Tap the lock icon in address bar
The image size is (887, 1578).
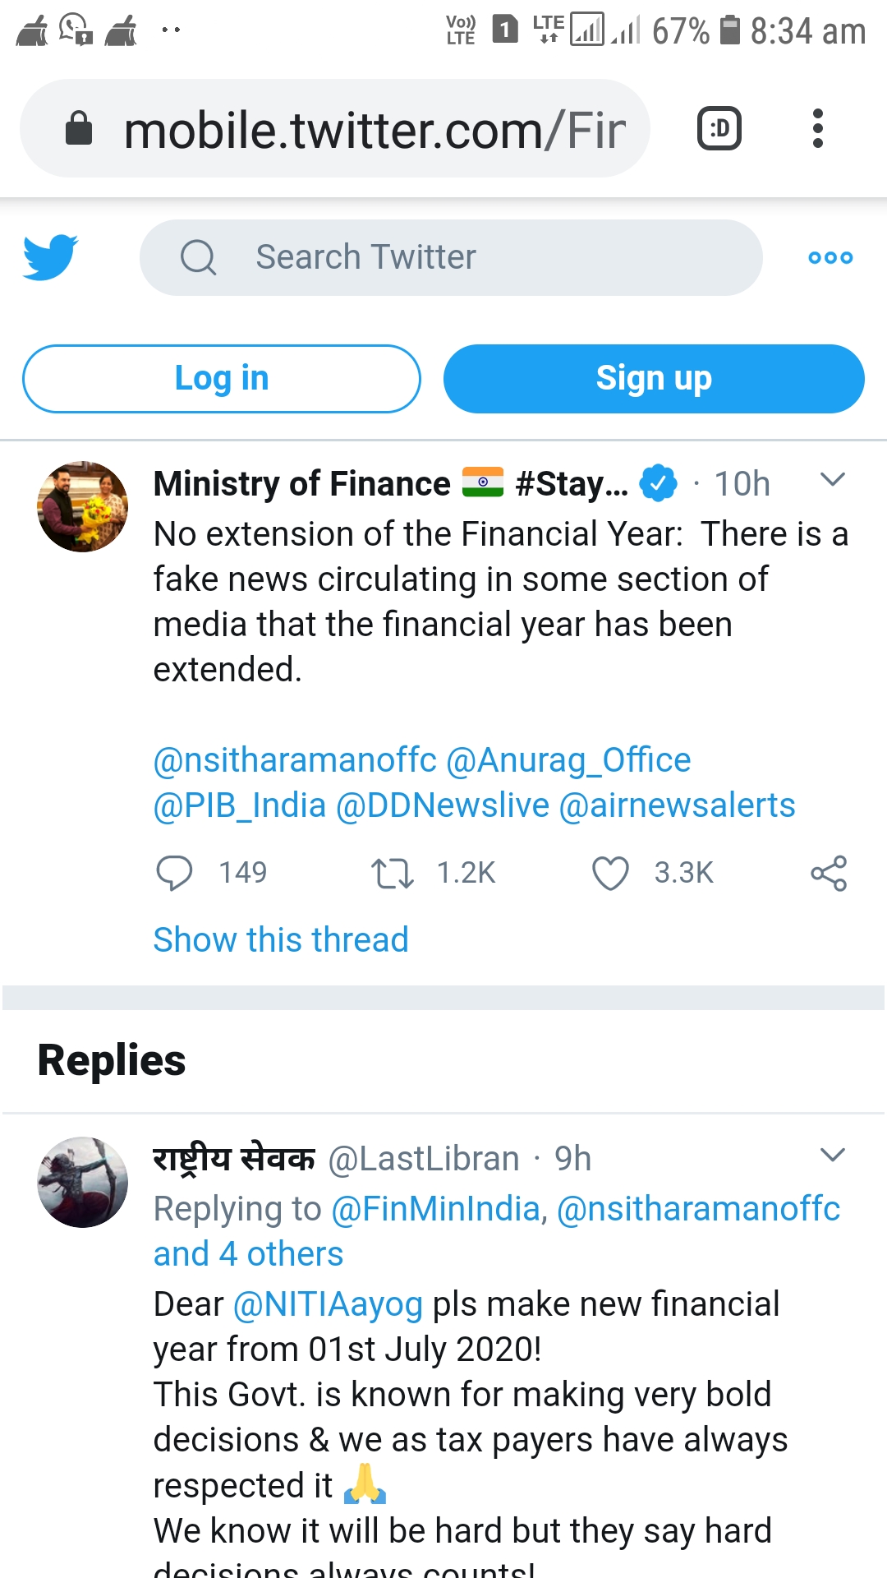coord(79,129)
